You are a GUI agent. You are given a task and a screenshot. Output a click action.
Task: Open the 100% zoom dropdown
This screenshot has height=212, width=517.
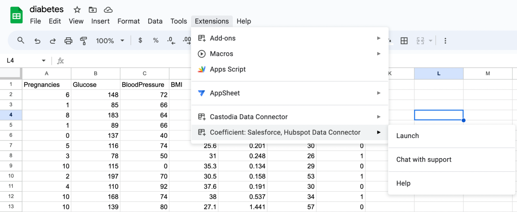click(110, 41)
